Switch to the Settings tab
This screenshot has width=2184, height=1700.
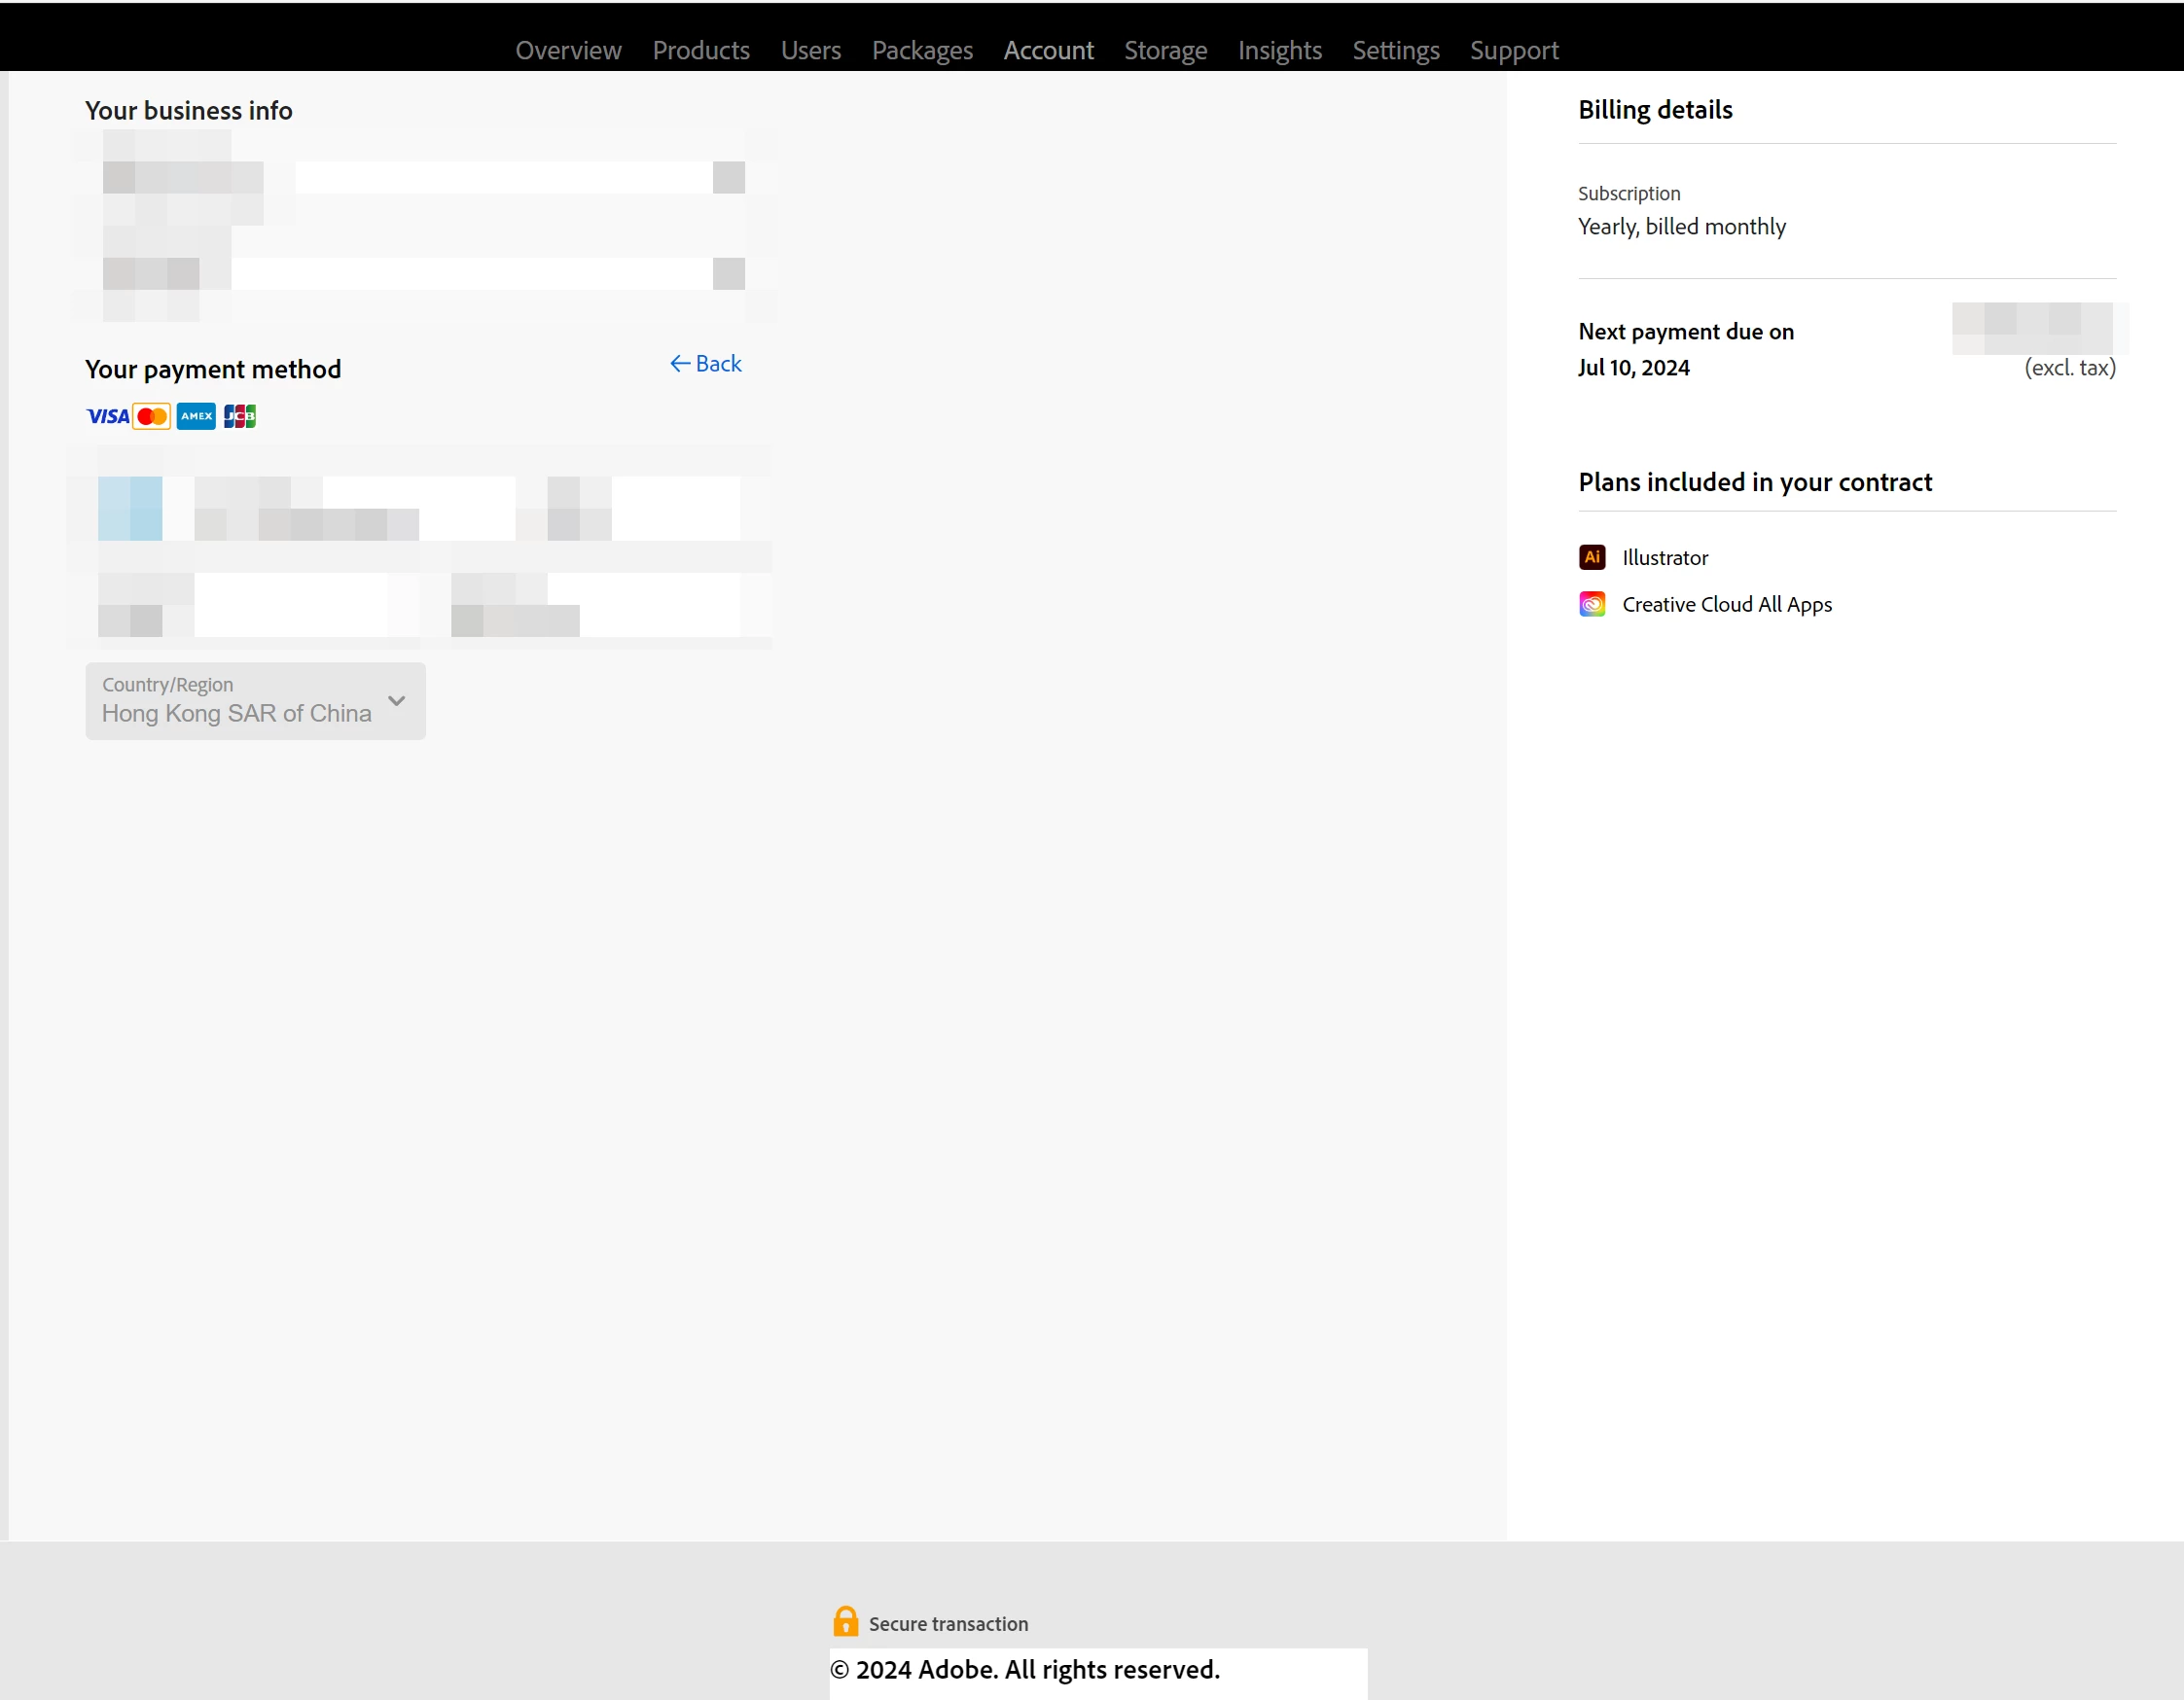click(x=1395, y=51)
